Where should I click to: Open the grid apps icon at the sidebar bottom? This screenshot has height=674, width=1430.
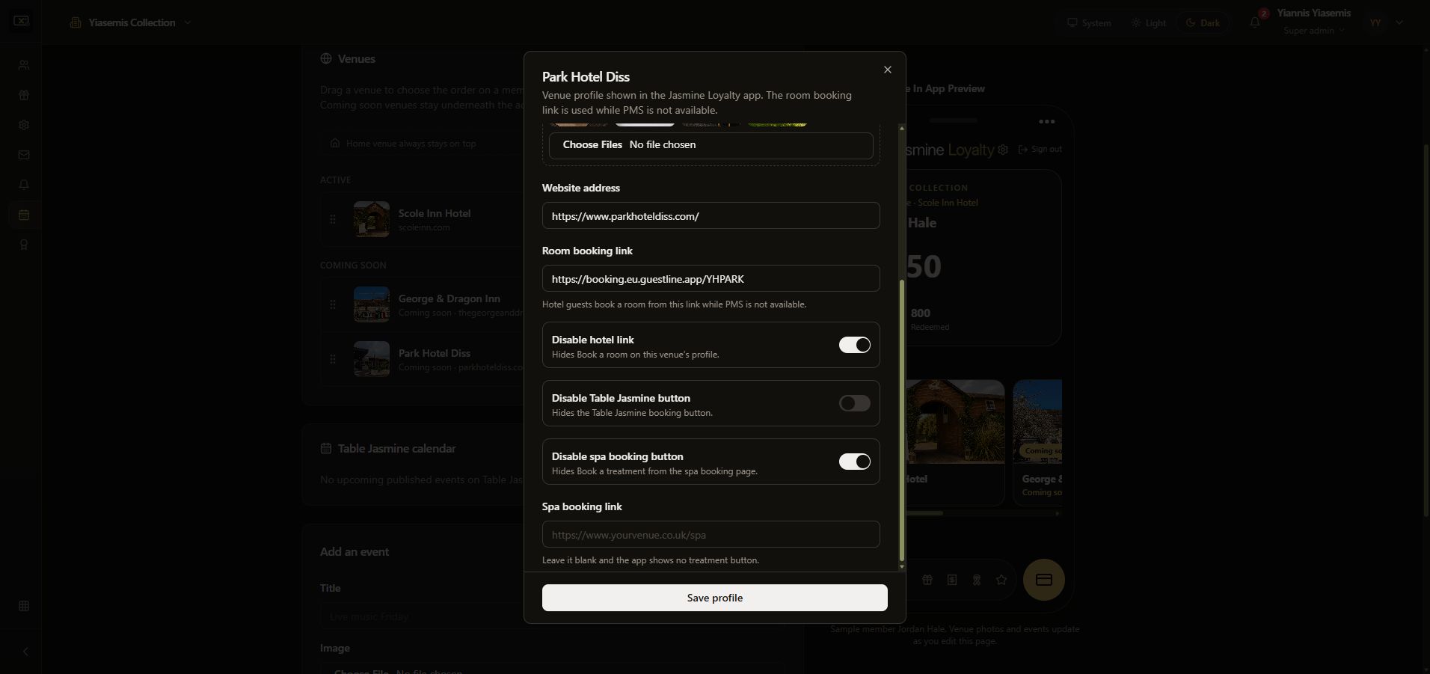point(24,606)
